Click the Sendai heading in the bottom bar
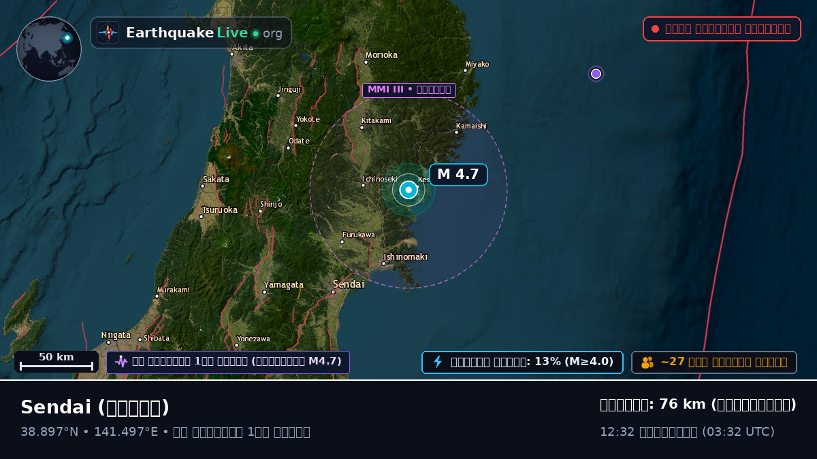The width and height of the screenshot is (817, 459). tap(95, 407)
